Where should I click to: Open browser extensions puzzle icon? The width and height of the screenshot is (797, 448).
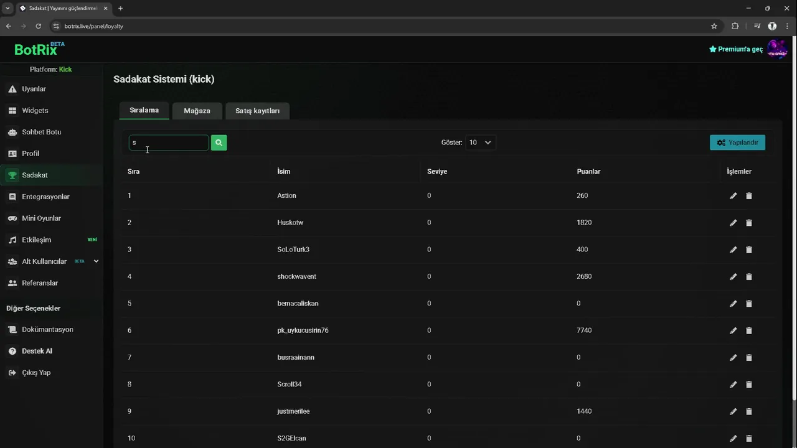coord(735,26)
